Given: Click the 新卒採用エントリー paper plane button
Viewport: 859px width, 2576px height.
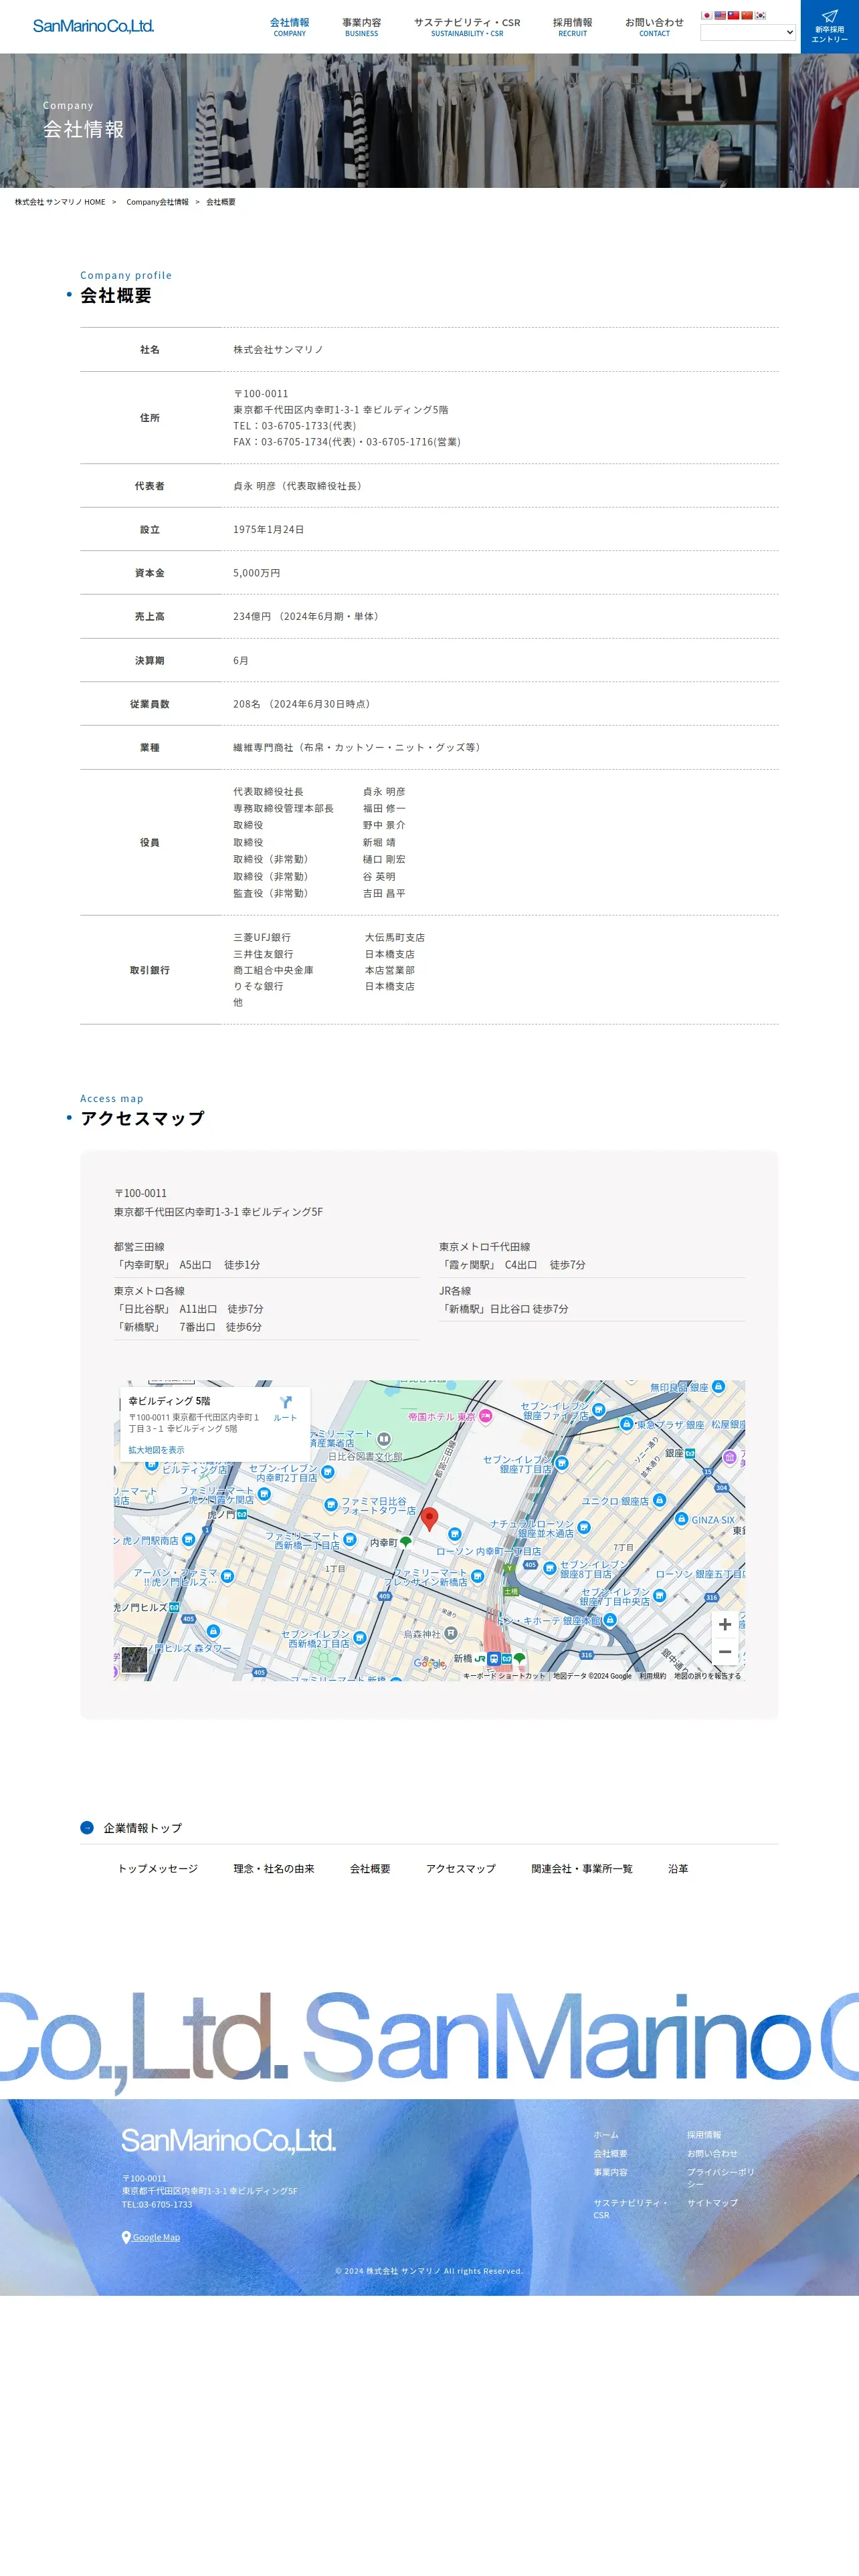Looking at the screenshot, I should click(830, 26).
